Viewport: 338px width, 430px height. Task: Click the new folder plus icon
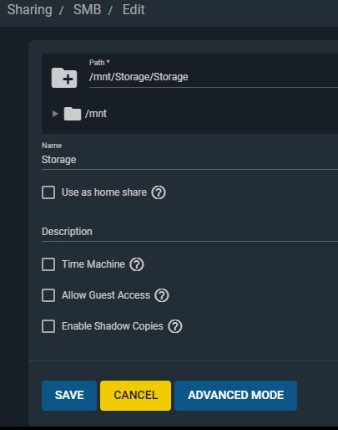64,78
